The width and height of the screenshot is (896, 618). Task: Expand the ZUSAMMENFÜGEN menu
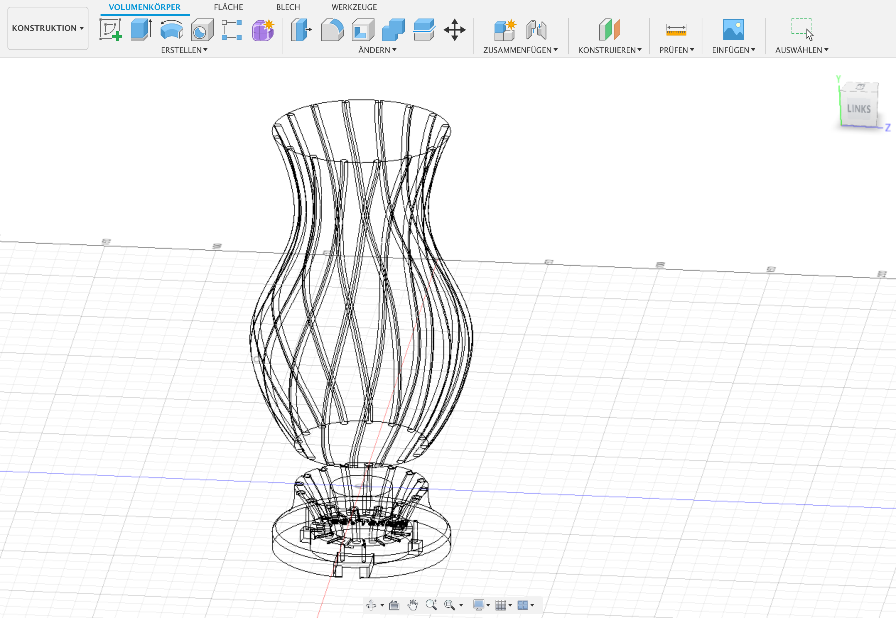click(x=520, y=50)
